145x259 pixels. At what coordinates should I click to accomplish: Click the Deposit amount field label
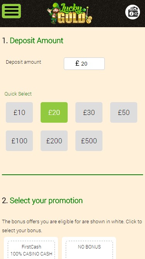pos(24,62)
